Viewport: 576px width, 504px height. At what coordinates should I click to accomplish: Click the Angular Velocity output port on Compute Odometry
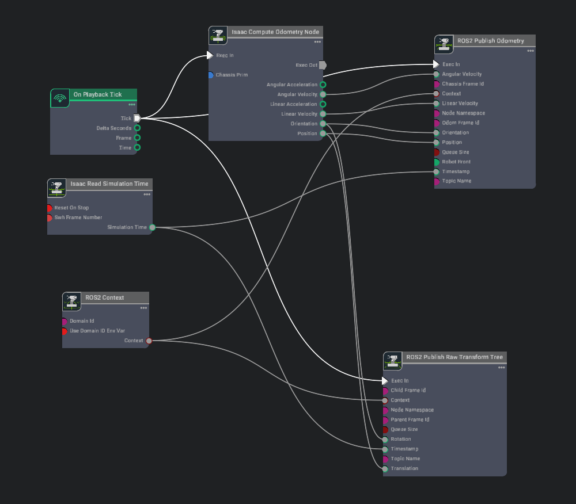point(323,94)
